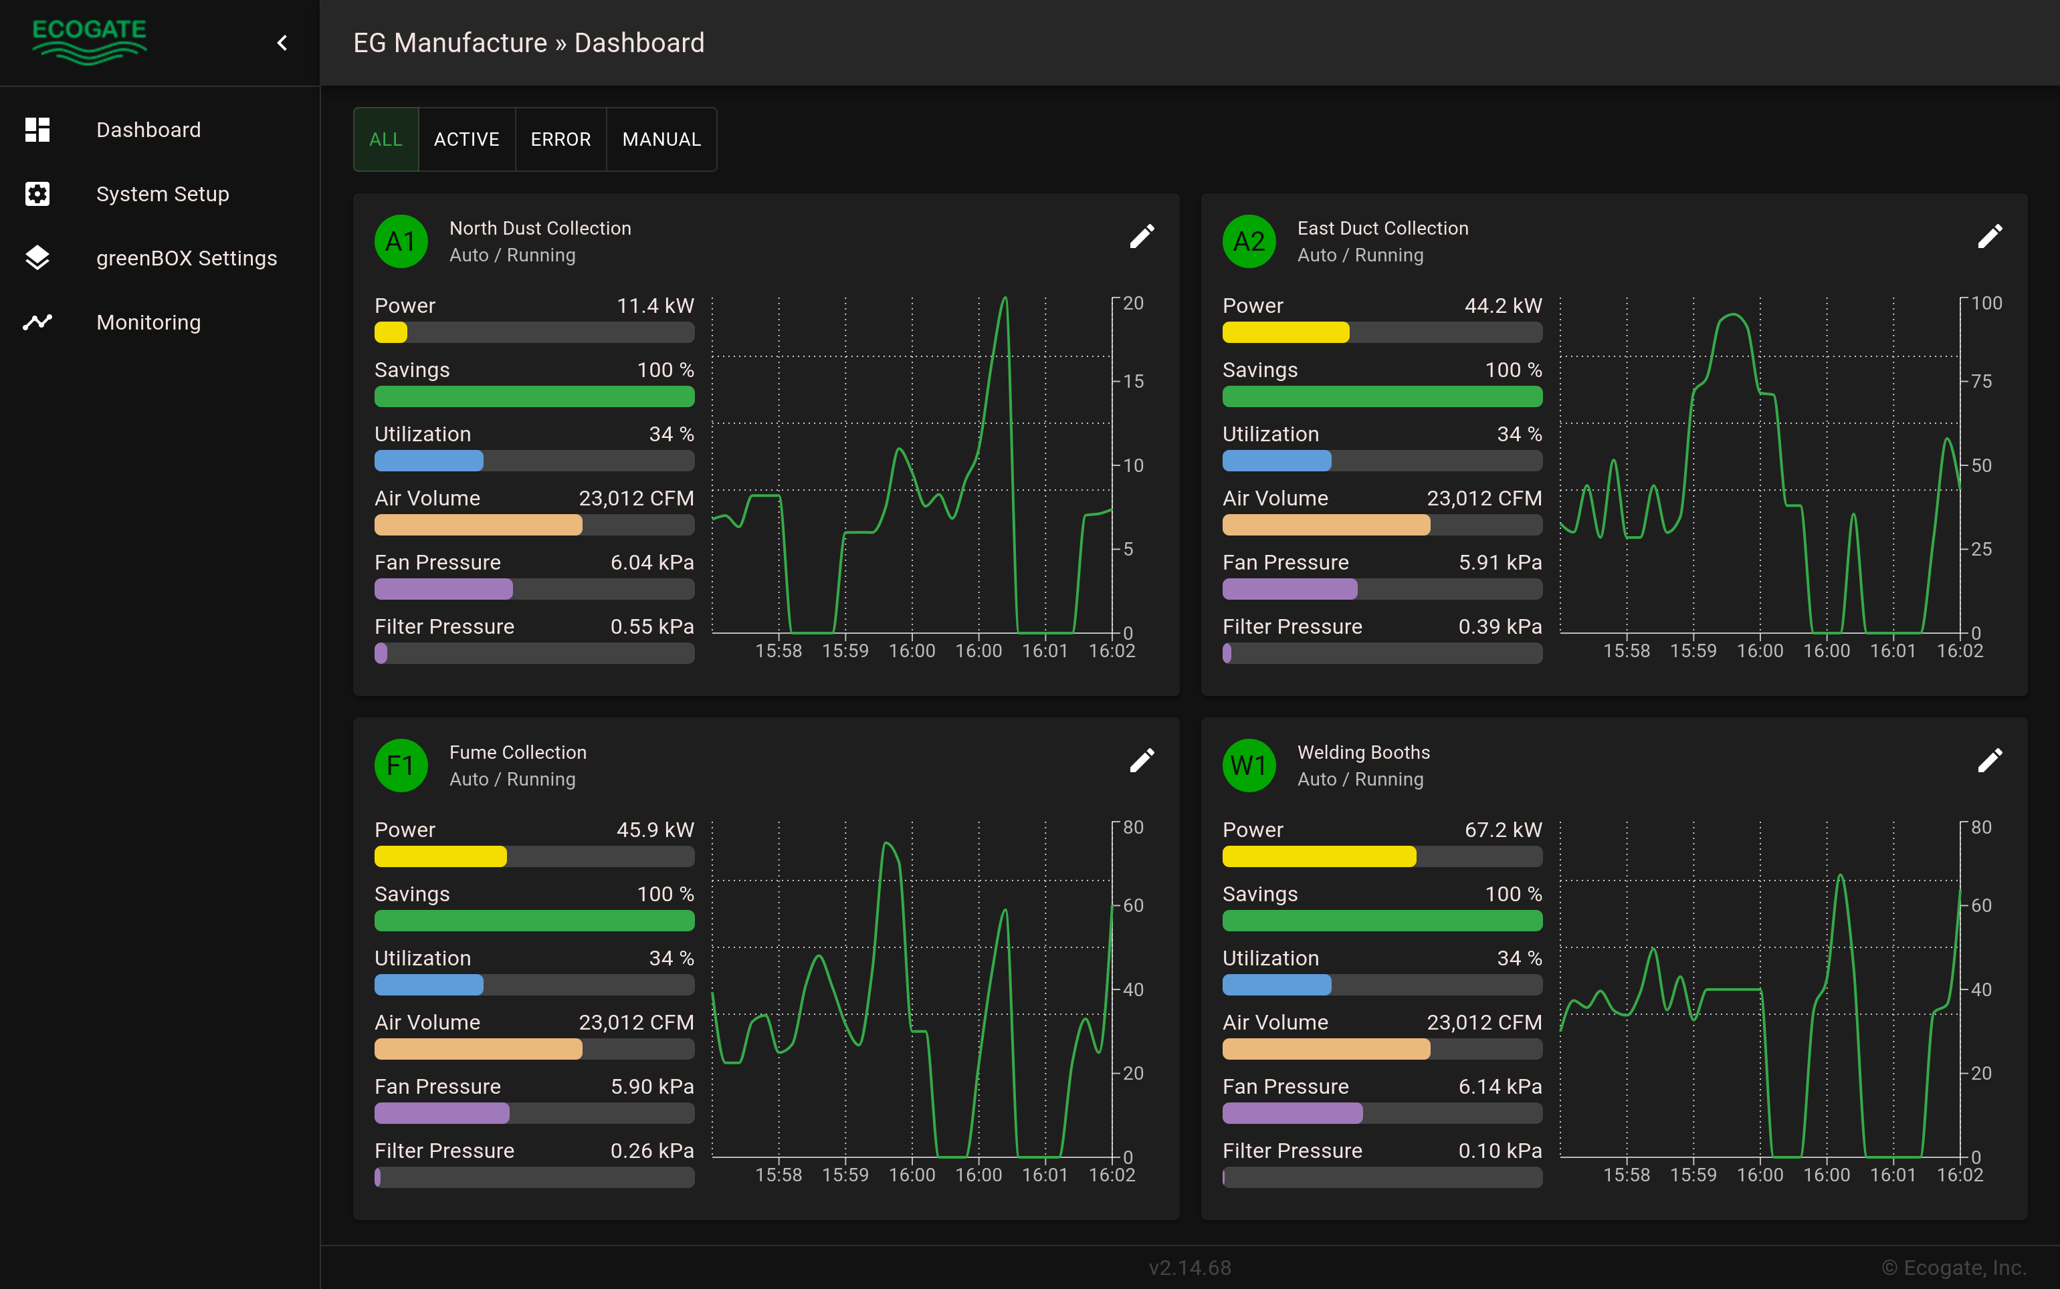Viewport: 2060px width, 1289px height.
Task: Click the greenBOX Settings layers icon
Action: tap(37, 257)
